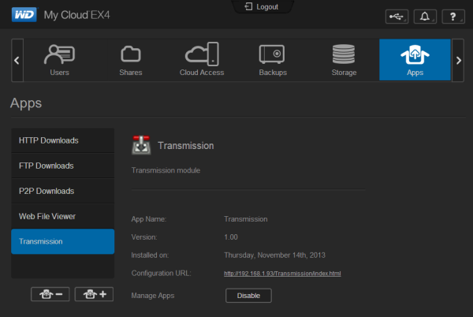Image resolution: width=473 pixels, height=317 pixels.
Task: Open the Backups section
Action: pyautogui.click(x=273, y=60)
